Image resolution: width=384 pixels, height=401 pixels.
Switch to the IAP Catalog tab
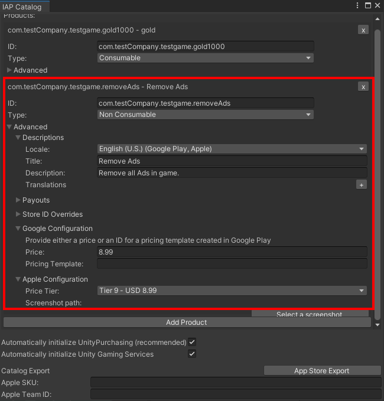[x=25, y=6]
